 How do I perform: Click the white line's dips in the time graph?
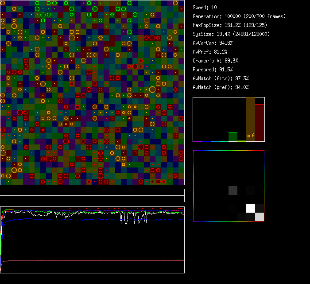[133, 218]
